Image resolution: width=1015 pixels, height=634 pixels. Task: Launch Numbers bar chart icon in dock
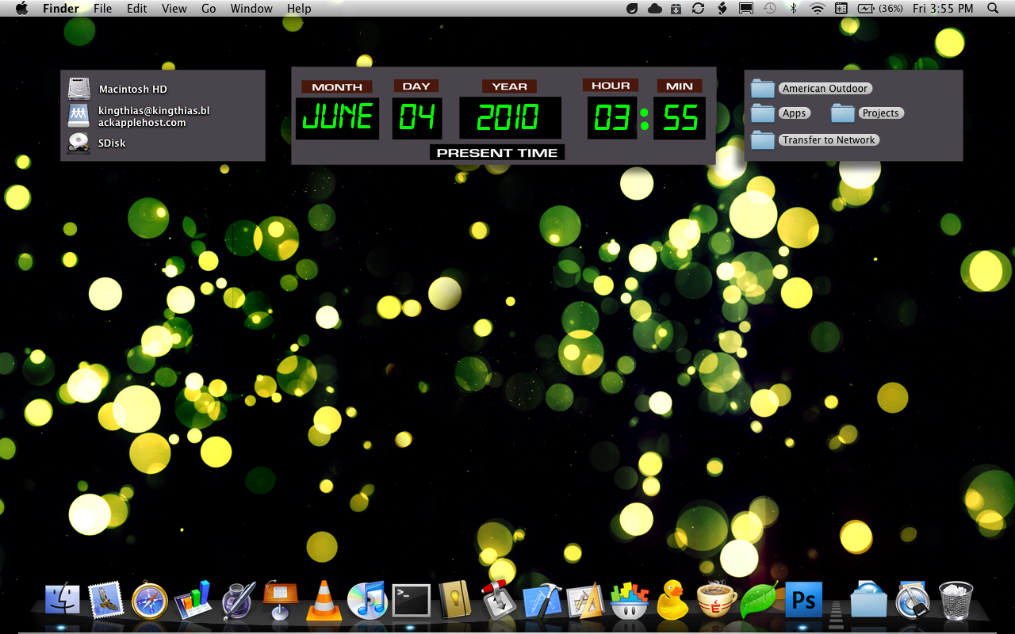pyautogui.click(x=193, y=600)
